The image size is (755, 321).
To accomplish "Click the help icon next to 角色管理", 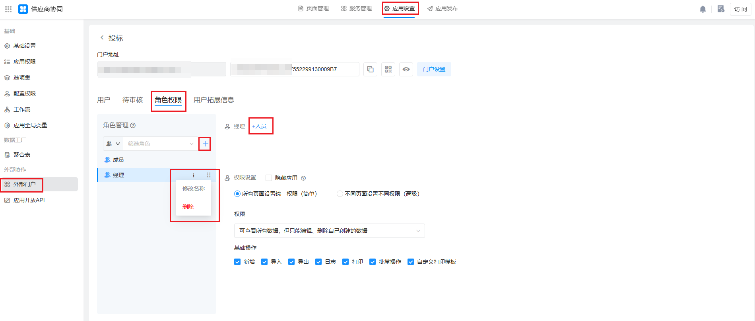I will click(133, 125).
